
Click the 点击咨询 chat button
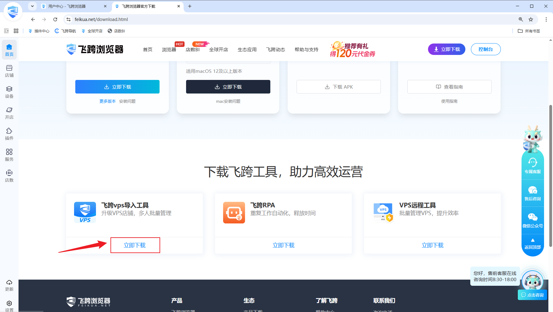[533, 295]
